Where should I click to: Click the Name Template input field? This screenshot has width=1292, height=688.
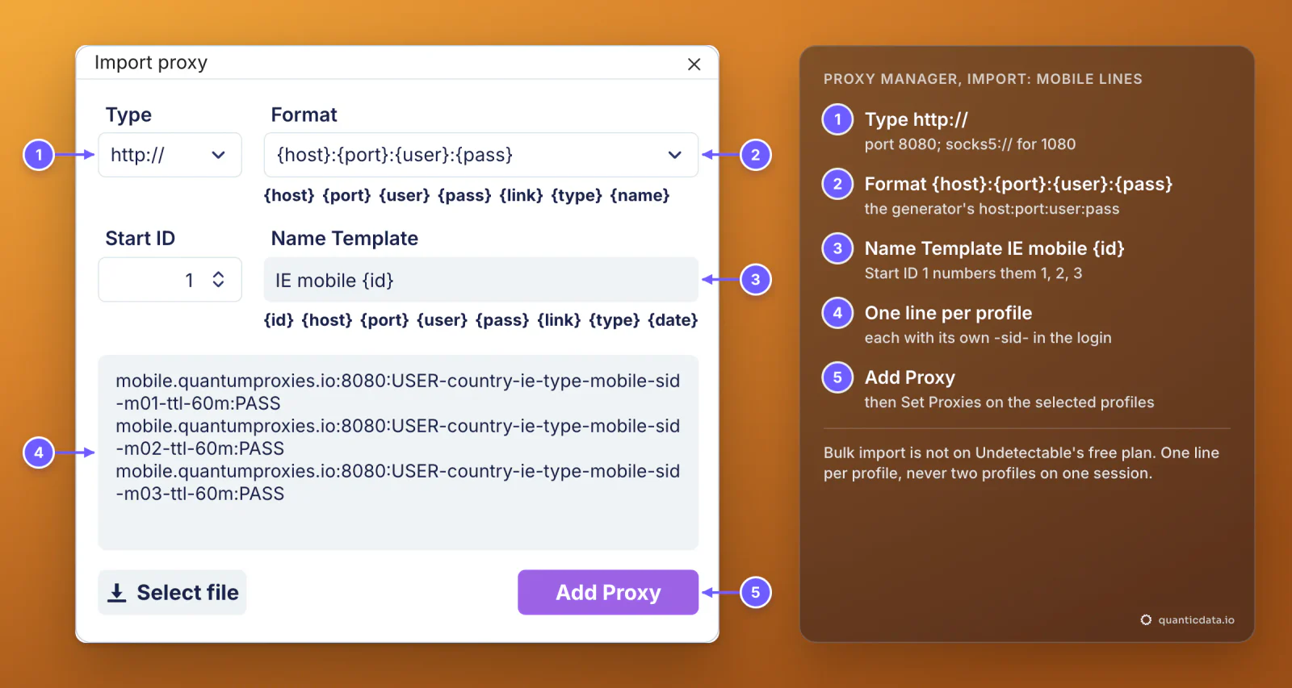pos(480,280)
